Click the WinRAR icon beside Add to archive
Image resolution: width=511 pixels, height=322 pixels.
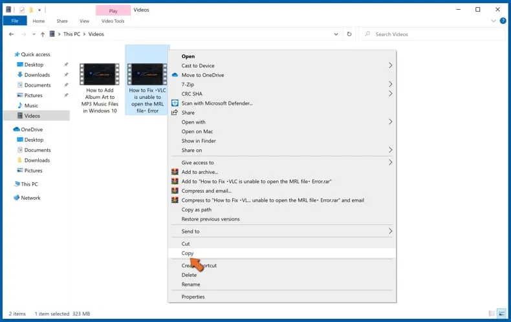[x=175, y=172]
